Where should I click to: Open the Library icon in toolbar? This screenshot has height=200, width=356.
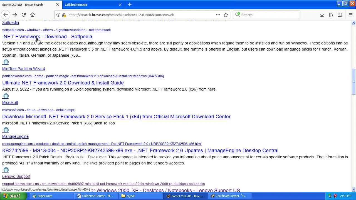click(x=331, y=15)
